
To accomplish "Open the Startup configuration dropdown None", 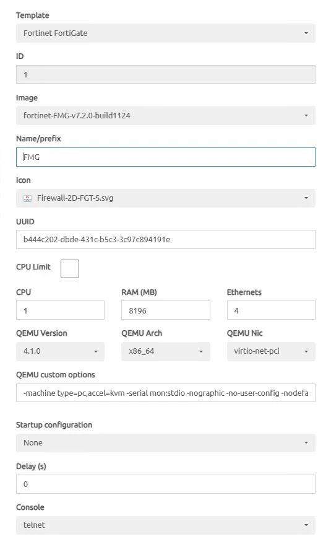I will coord(166,443).
